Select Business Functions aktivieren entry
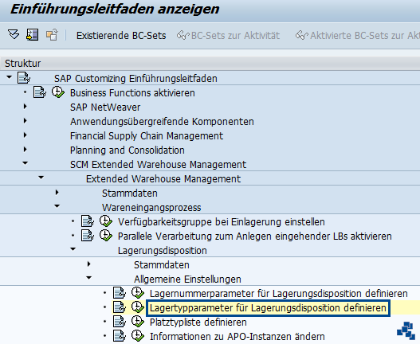Screen dimensions: 420x344 tap(132, 93)
